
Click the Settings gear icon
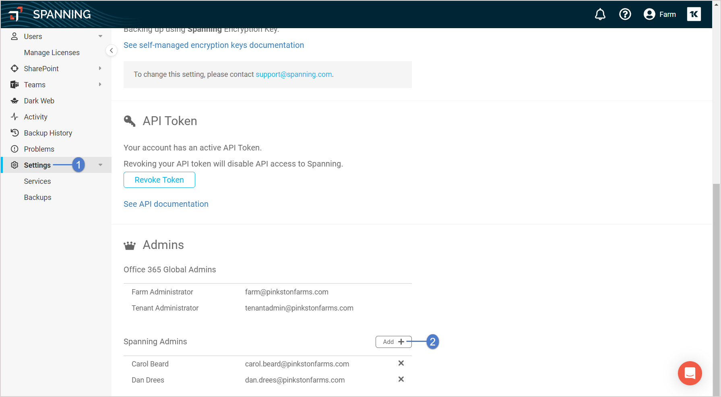point(14,165)
